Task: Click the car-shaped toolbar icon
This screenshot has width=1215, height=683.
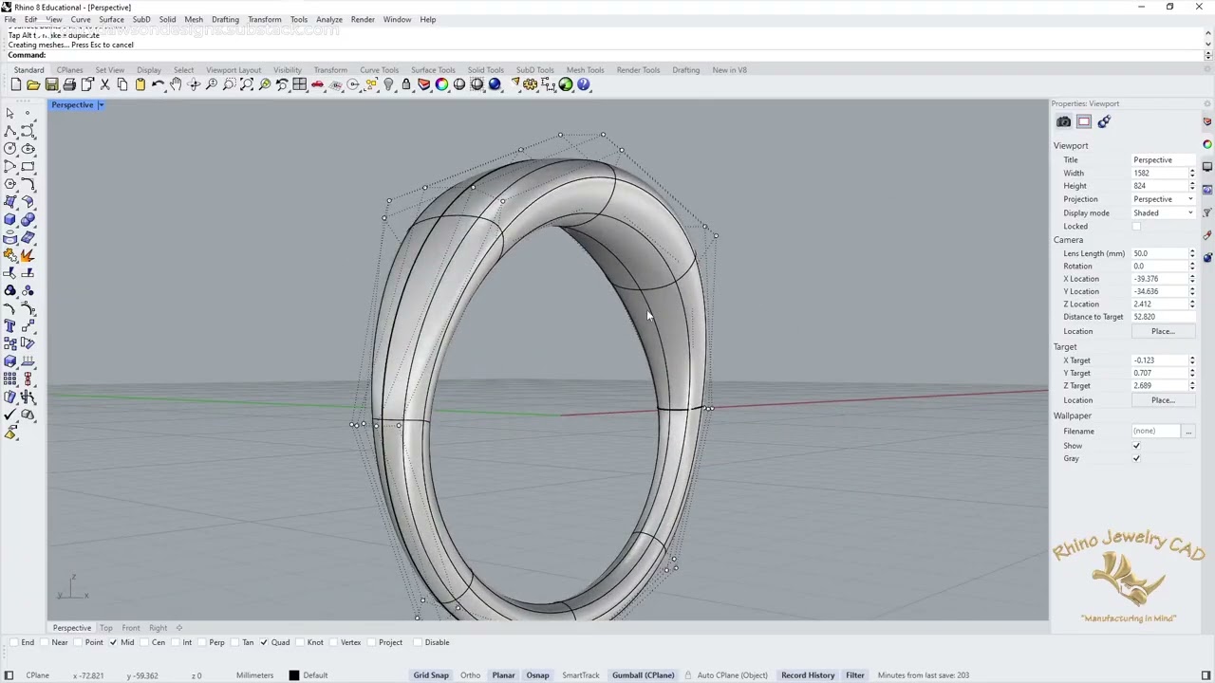Action: (318, 84)
